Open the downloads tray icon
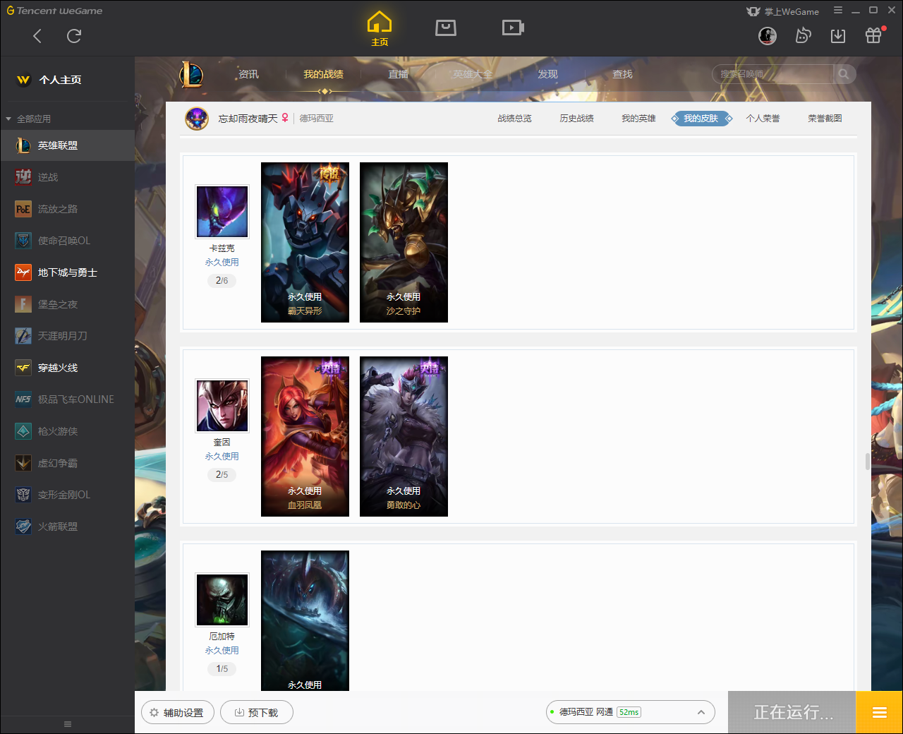The image size is (903, 734). 838,36
